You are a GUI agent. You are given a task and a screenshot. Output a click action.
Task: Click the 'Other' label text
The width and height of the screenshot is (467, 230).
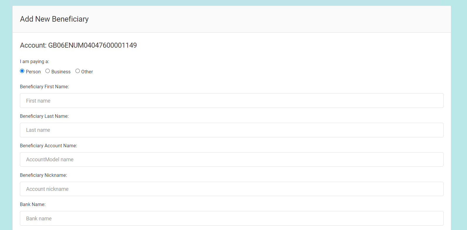point(87,72)
